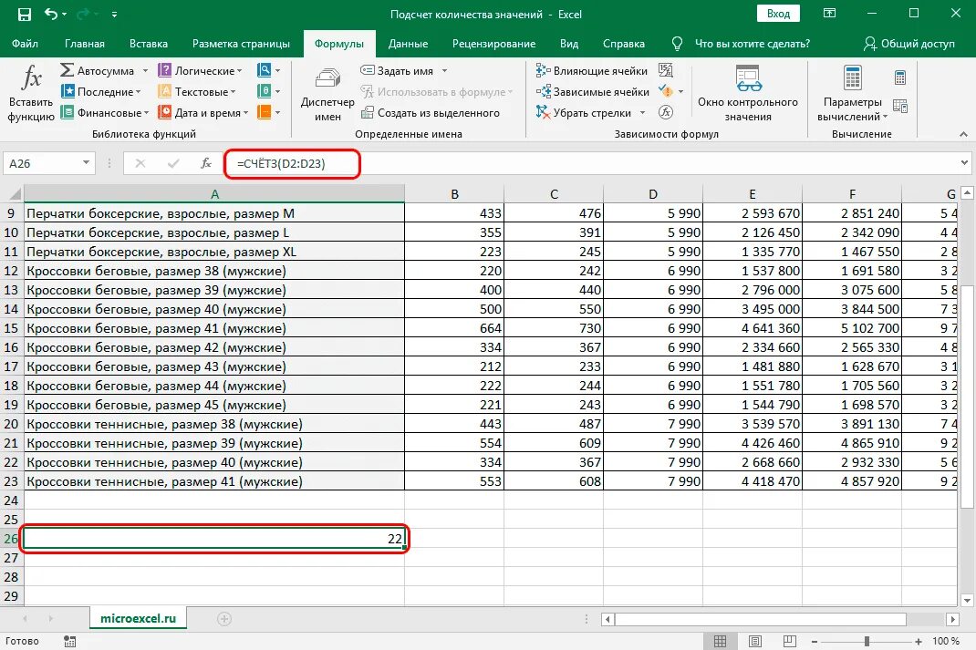
Task: Open Quick Access Toolbar customize dropdown
Action: [114, 14]
